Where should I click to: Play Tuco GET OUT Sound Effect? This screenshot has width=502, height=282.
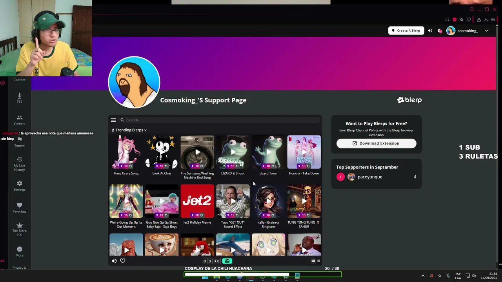coord(233,201)
